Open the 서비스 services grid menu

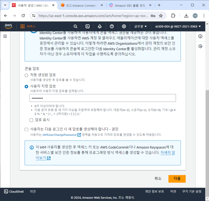coord(28,26)
